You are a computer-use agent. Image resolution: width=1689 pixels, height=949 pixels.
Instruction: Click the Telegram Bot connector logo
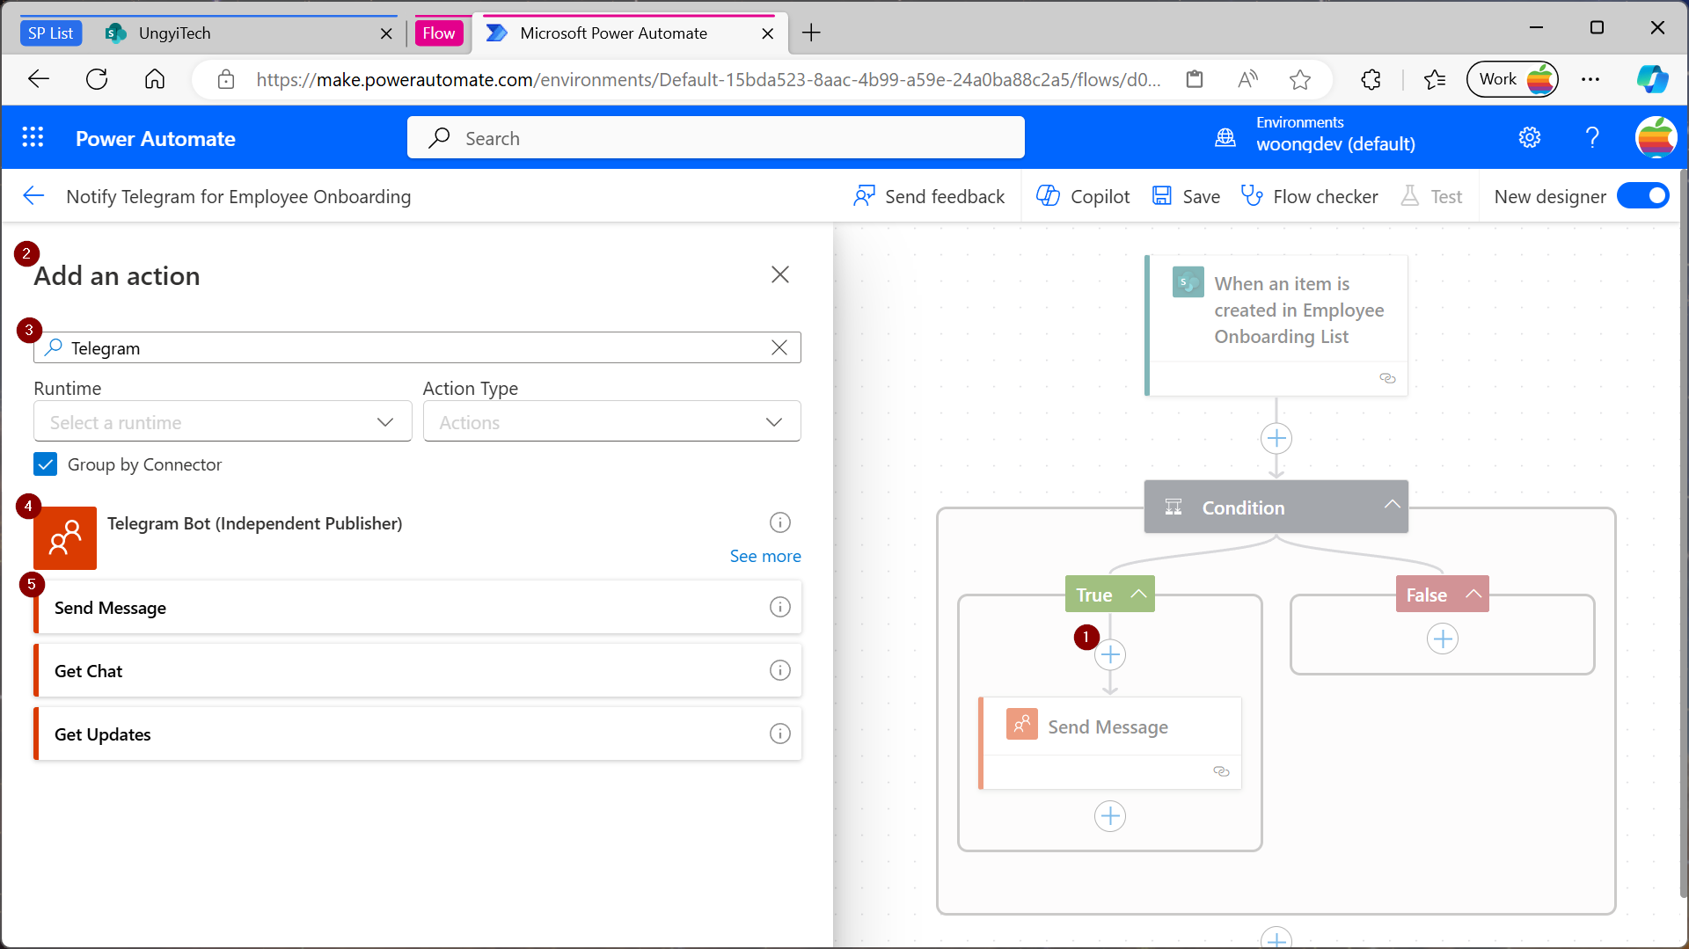click(x=65, y=537)
